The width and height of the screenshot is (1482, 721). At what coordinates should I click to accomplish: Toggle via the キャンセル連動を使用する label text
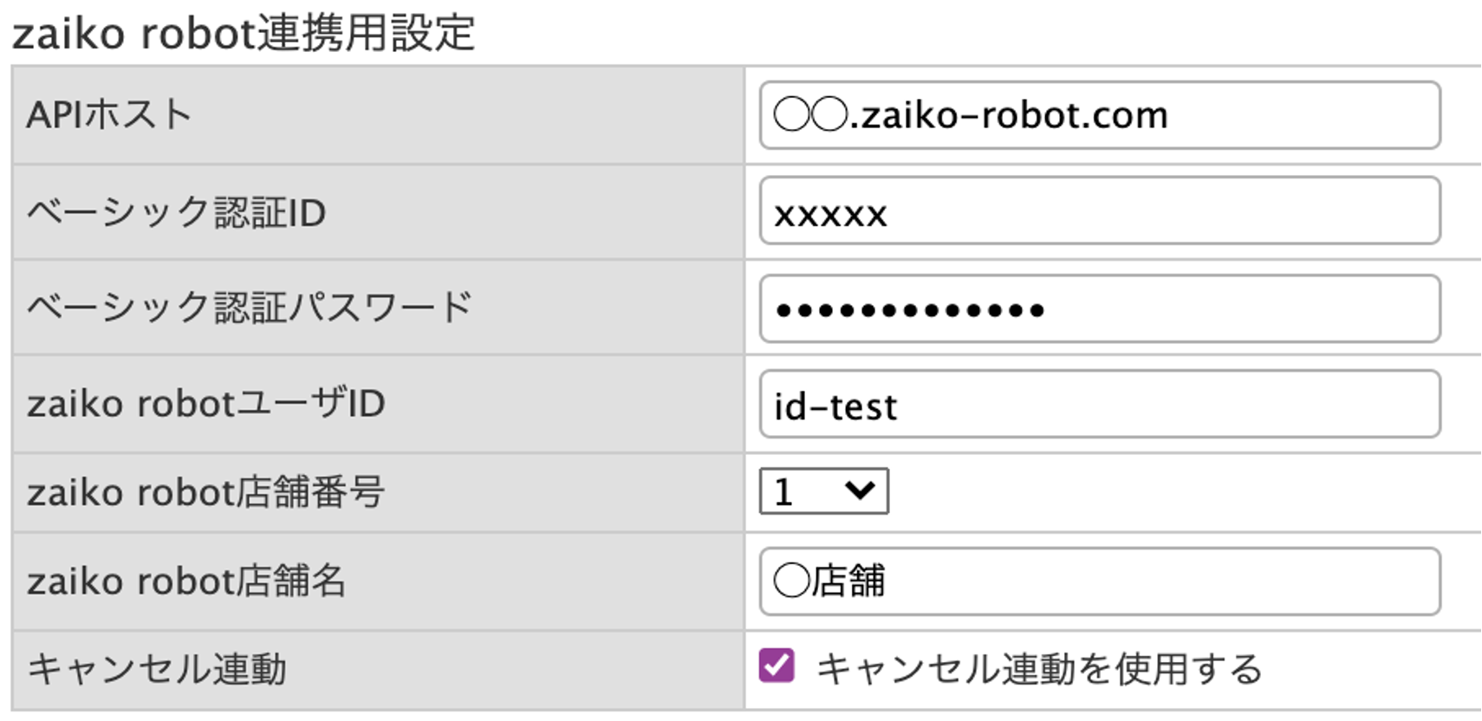[1039, 669]
